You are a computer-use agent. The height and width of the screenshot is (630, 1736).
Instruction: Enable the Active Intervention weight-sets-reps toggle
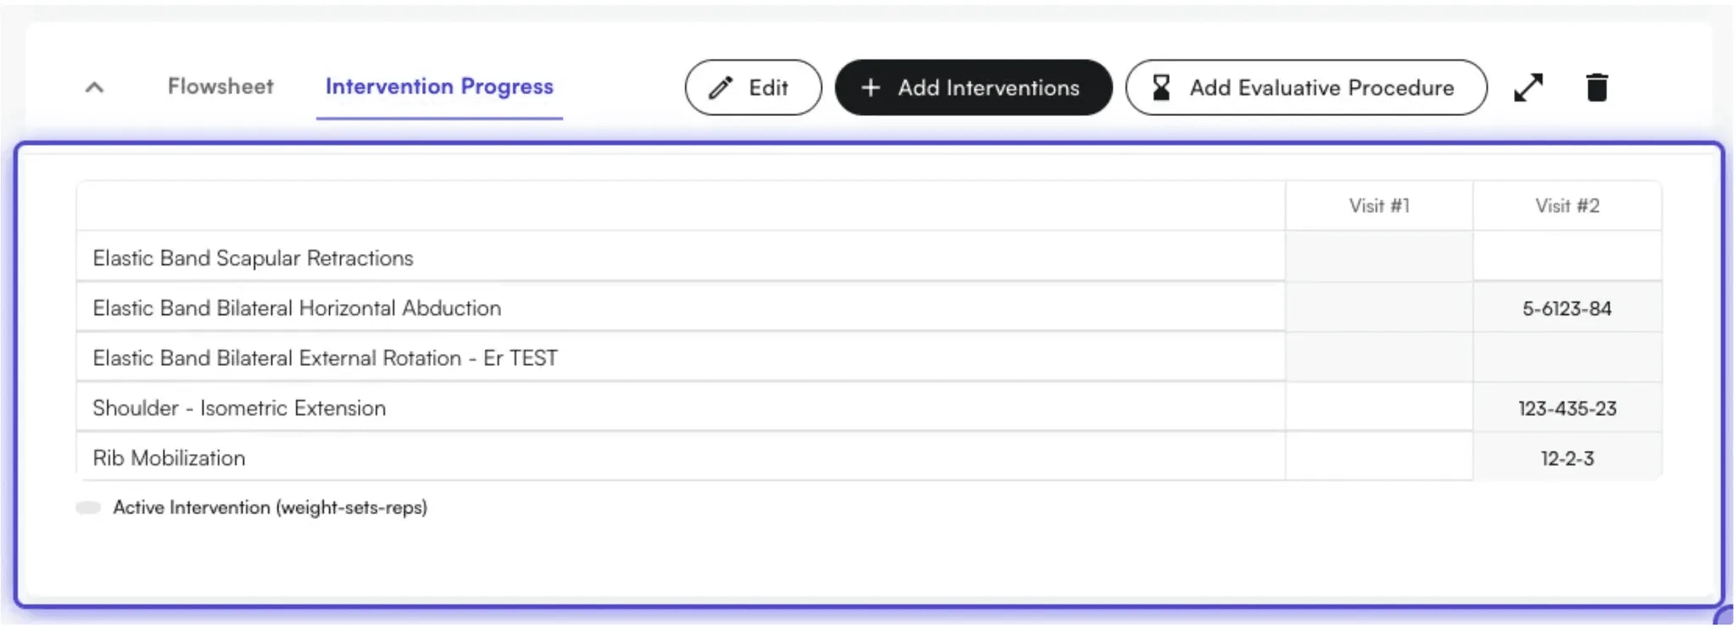click(x=89, y=507)
